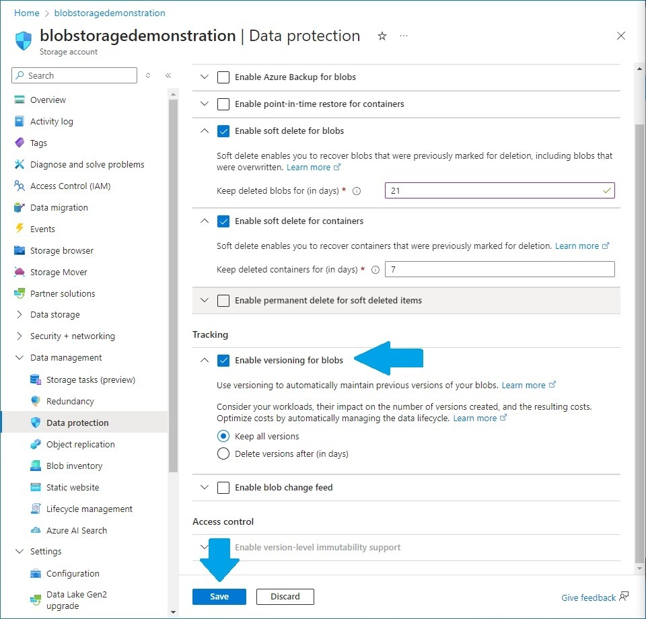Click the Storage browser icon

(x=20, y=250)
